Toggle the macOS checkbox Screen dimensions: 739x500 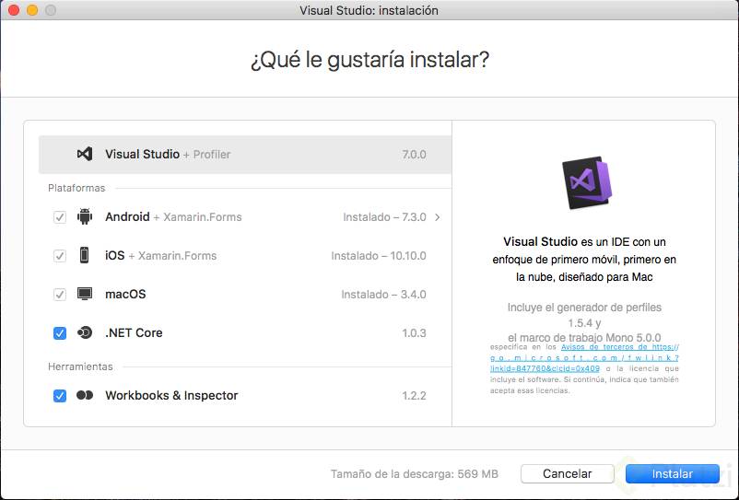point(60,295)
